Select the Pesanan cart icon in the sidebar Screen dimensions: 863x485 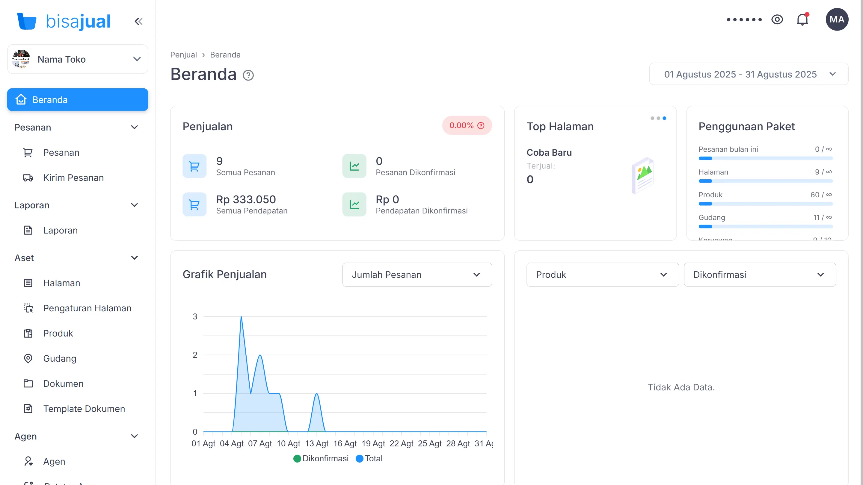click(x=28, y=152)
